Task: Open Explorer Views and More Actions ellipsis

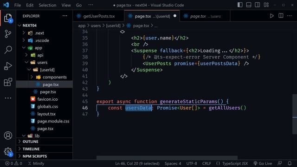Action: point(65,16)
